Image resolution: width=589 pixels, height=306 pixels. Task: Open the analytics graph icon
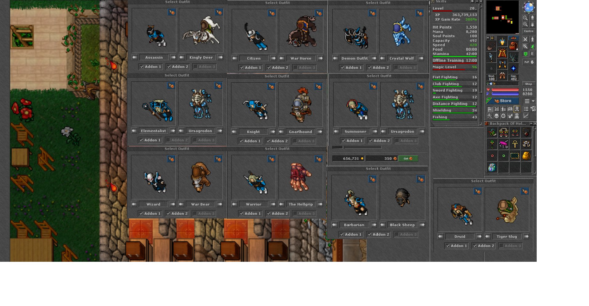[526, 116]
